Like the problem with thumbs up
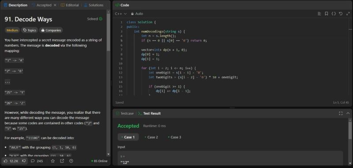The height and width of the screenshot is (168, 353). 11,161
